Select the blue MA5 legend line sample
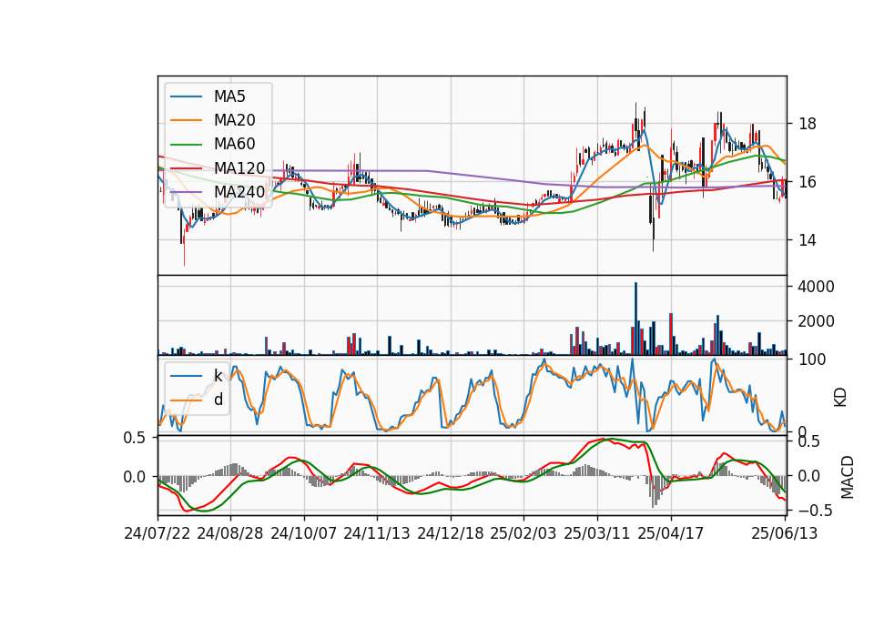The width and height of the screenshot is (874, 628). click(186, 96)
